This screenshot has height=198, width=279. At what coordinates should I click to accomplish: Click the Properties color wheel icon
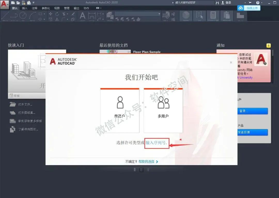click(x=186, y=15)
